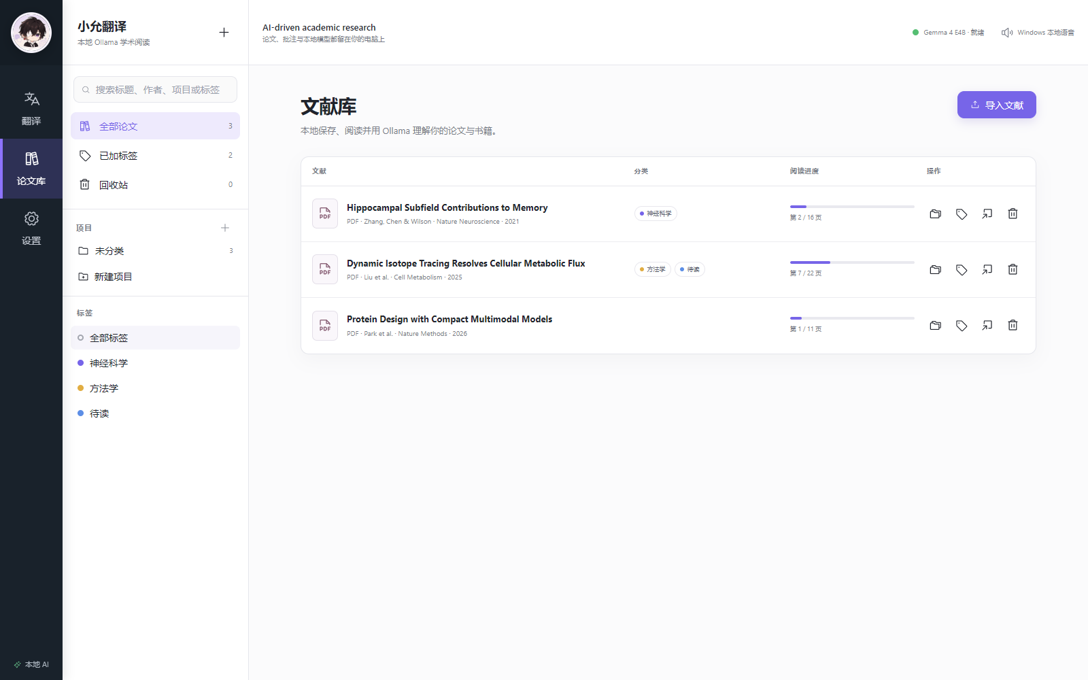Image resolution: width=1088 pixels, height=680 pixels.
Task: Click PDF icon of Hippocampal paper
Action: click(x=325, y=214)
